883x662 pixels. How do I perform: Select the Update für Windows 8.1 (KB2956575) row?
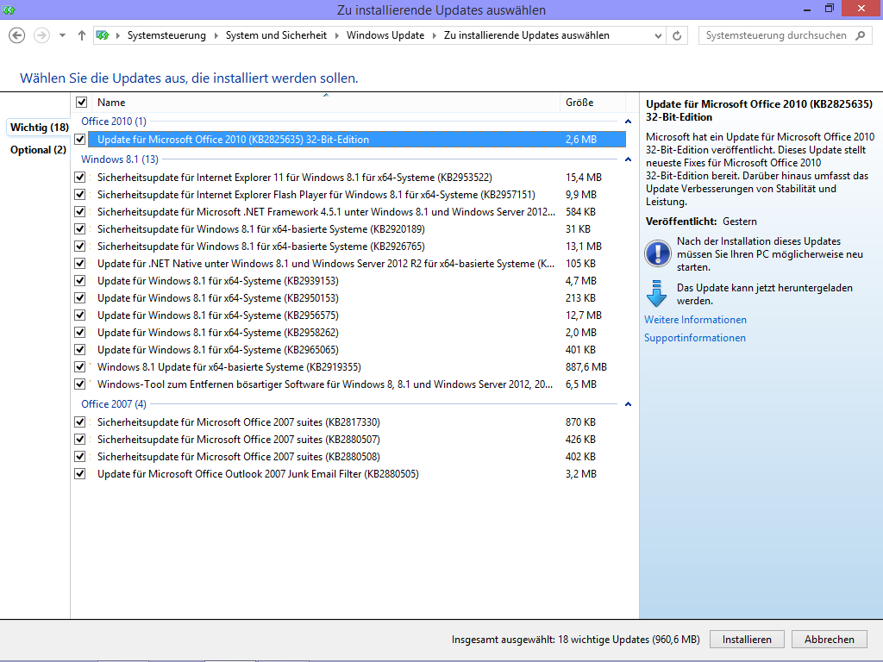coord(357,315)
